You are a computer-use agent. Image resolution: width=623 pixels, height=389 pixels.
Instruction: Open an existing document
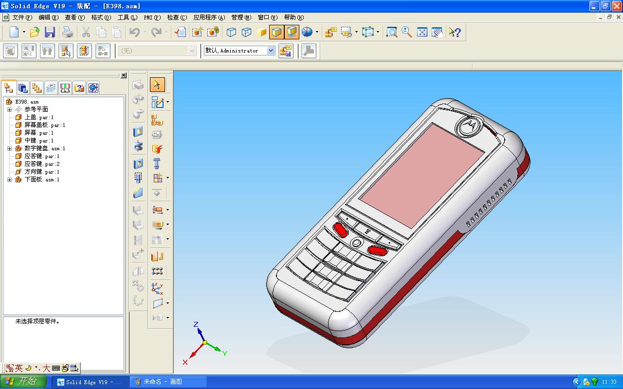pos(34,32)
